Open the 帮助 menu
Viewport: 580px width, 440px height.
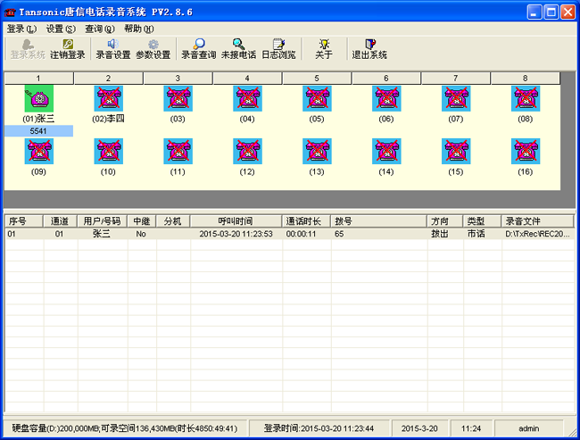click(x=138, y=29)
